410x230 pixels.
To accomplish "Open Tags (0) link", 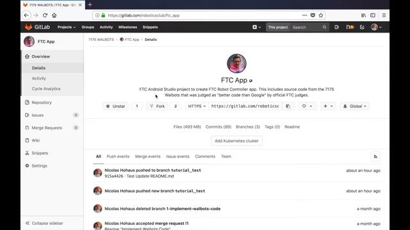I will click(272, 126).
